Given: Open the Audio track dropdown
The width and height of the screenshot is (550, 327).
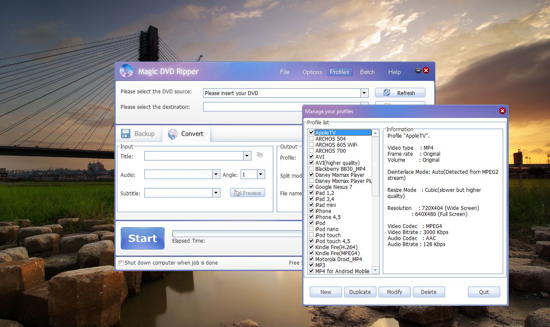Looking at the screenshot, I should pyautogui.click(x=216, y=174).
